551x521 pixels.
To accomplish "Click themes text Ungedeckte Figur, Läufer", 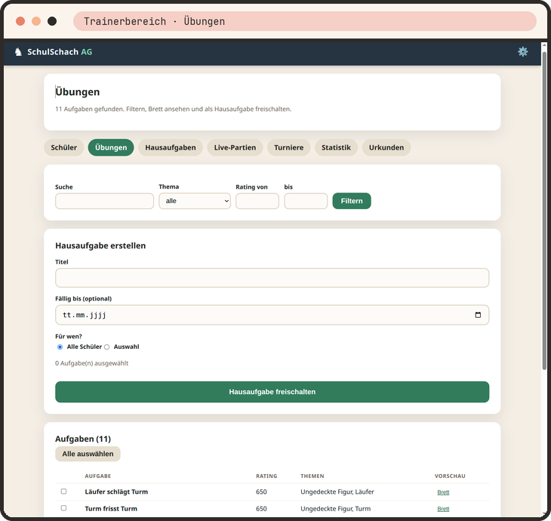I will point(337,492).
